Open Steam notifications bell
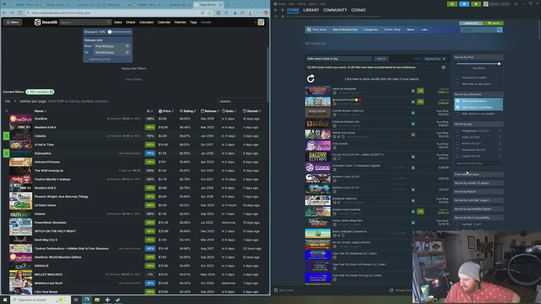541x304 pixels. 476,4
